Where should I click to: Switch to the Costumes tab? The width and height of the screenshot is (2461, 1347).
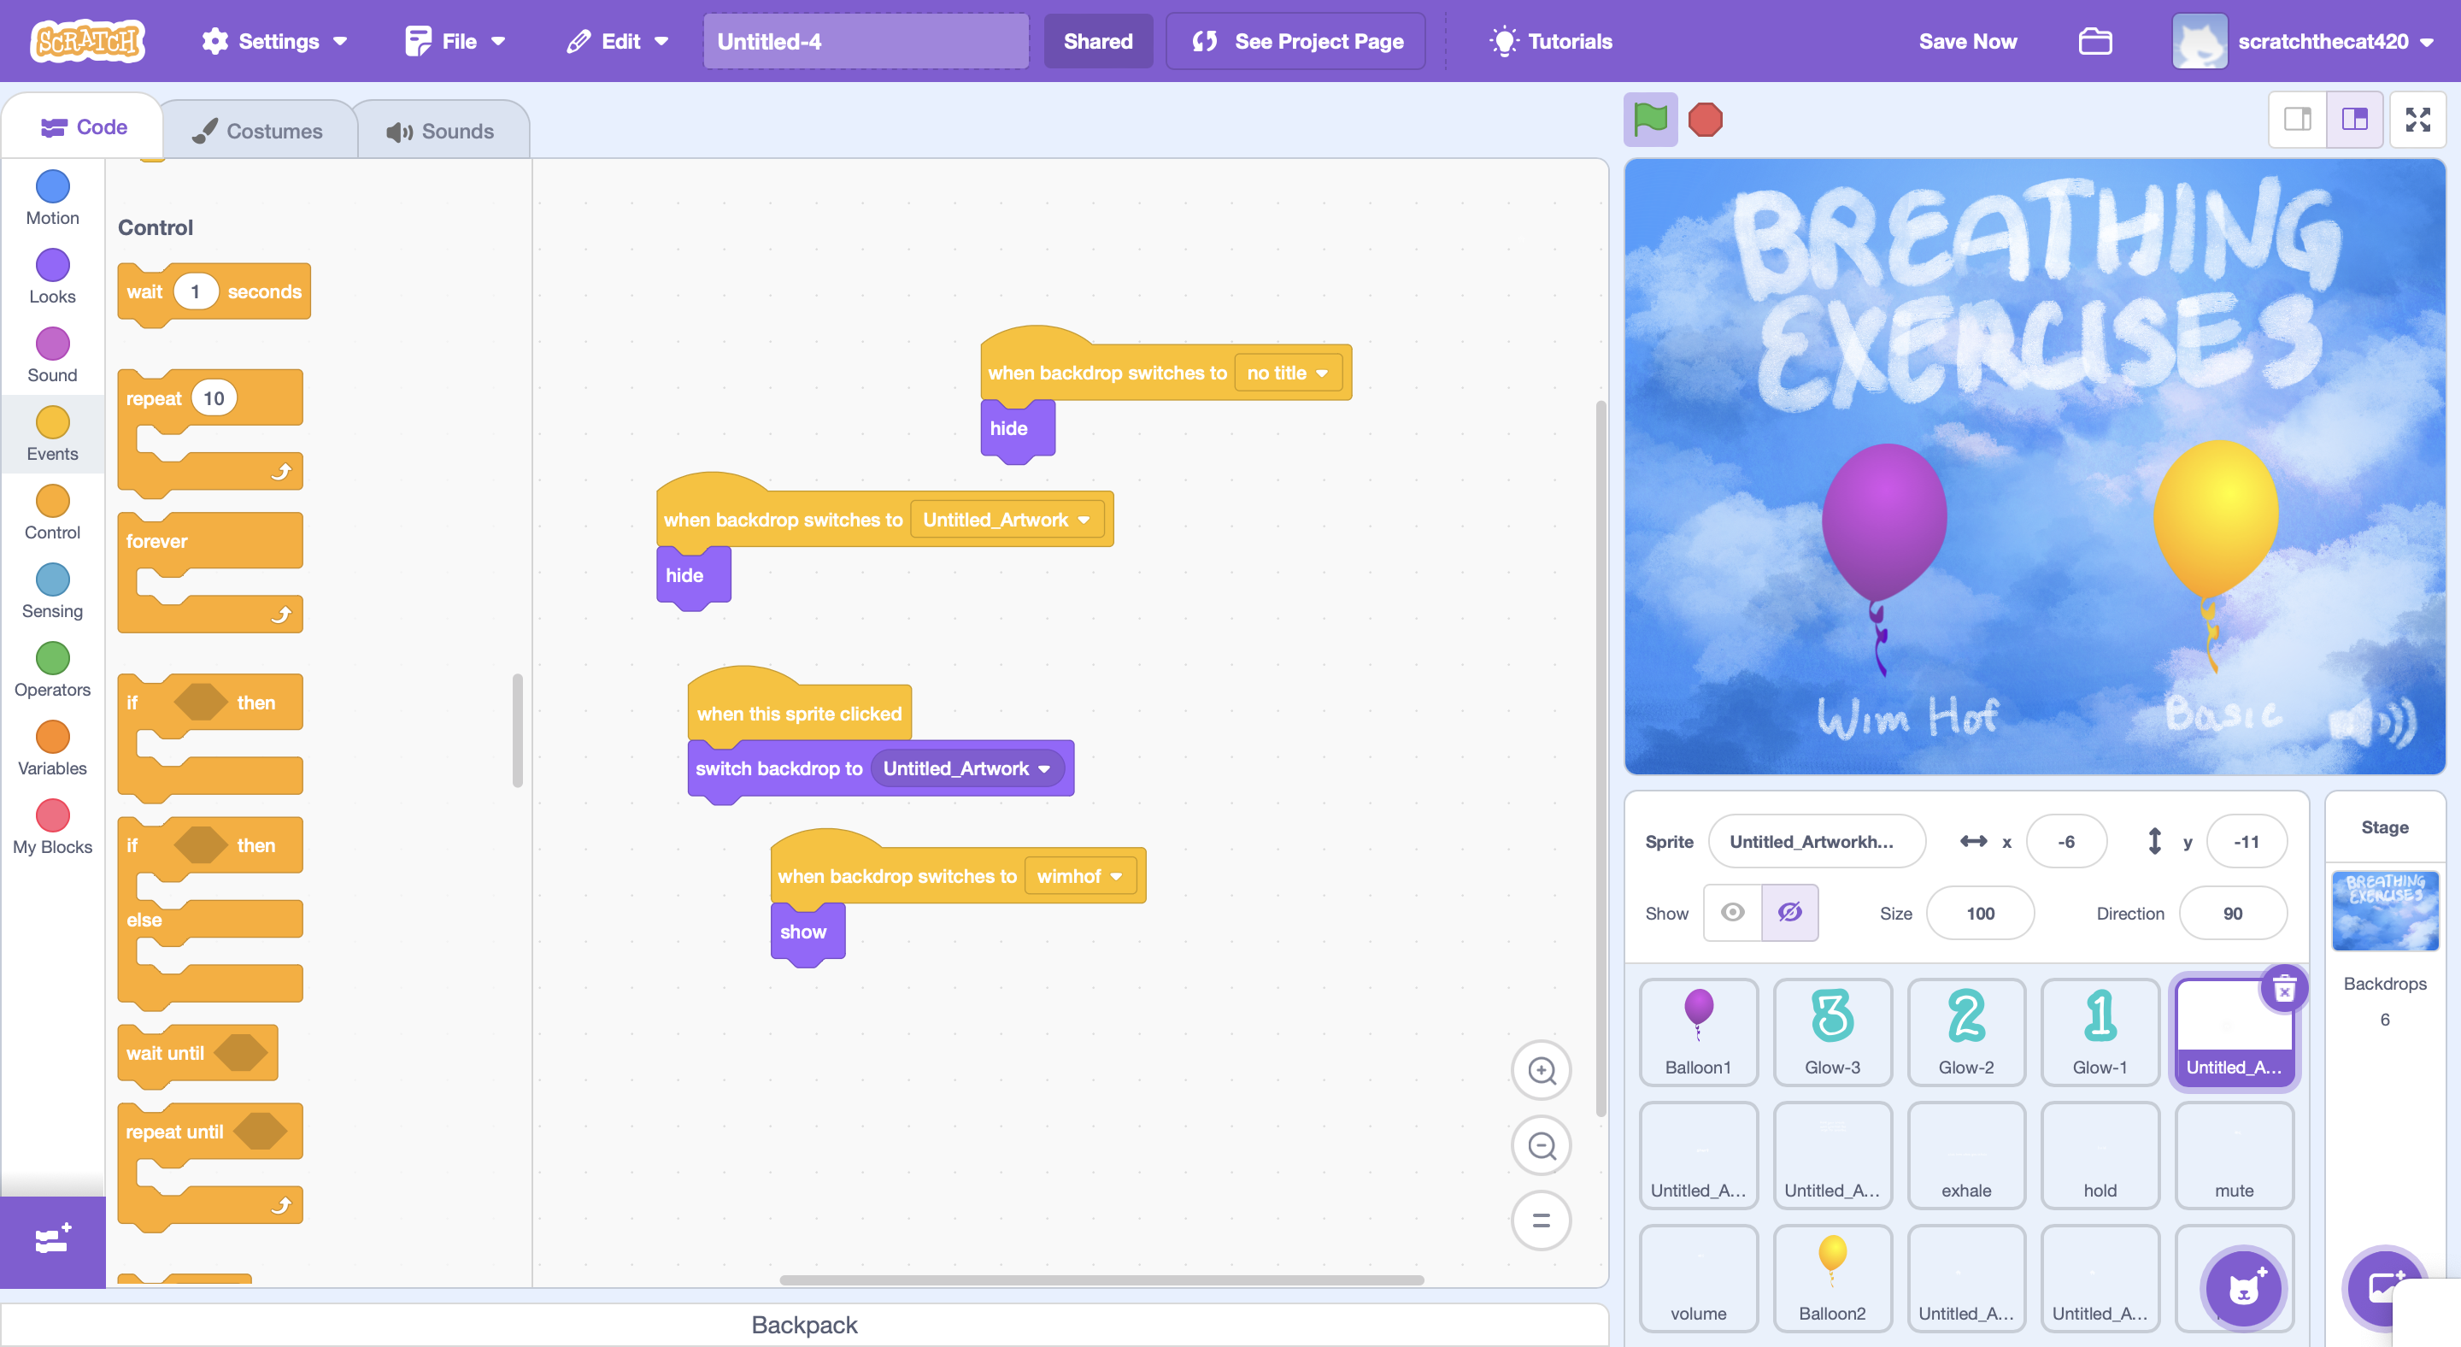click(x=258, y=131)
